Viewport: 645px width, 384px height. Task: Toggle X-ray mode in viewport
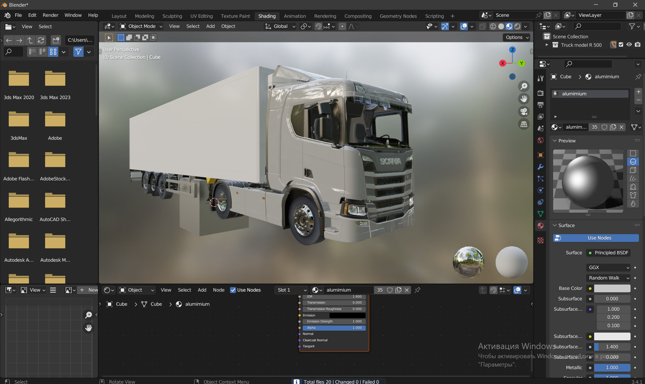[482, 26]
